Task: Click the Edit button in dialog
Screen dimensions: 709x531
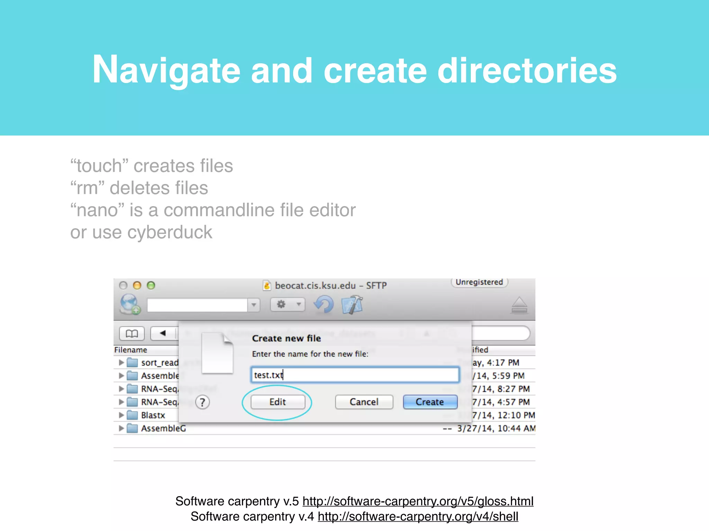Action: click(278, 402)
